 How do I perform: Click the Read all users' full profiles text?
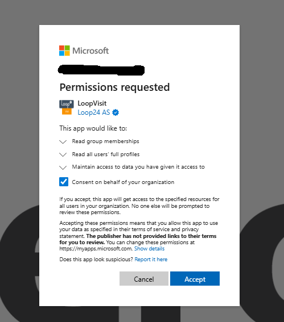pos(106,154)
